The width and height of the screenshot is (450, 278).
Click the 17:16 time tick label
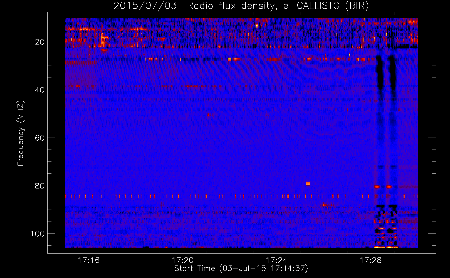pos(89,260)
